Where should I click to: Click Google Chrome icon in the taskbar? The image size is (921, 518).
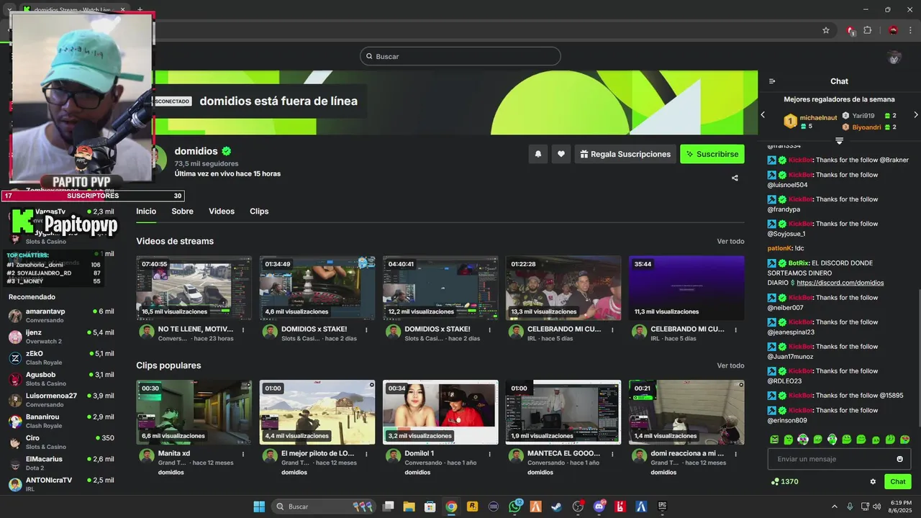click(x=451, y=506)
